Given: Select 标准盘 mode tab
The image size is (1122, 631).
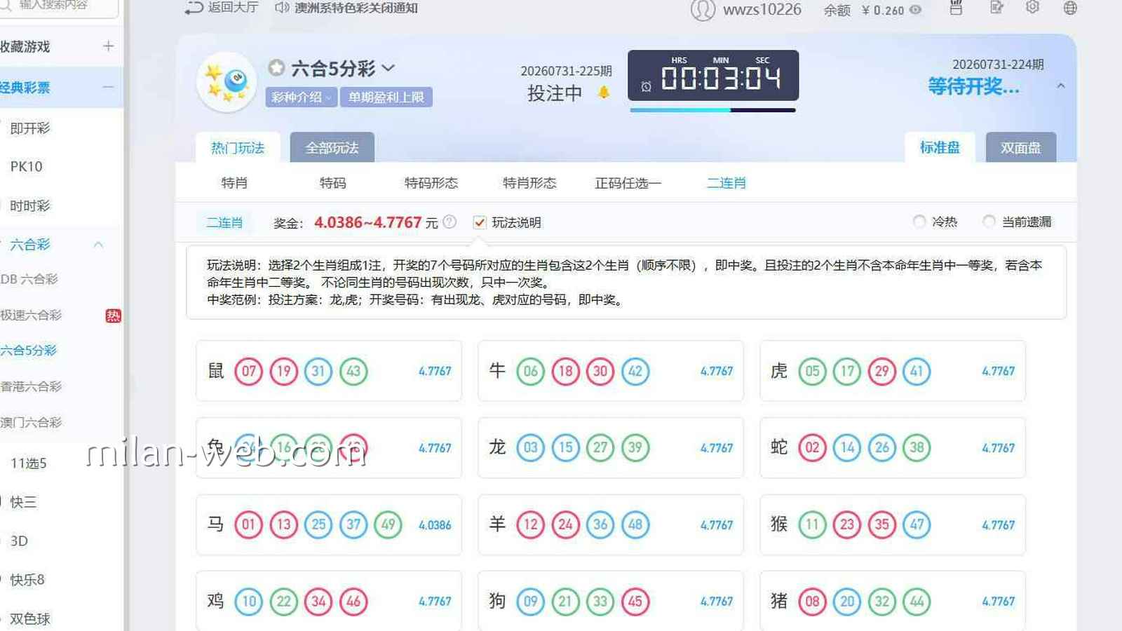Looking at the screenshot, I should tap(940, 147).
